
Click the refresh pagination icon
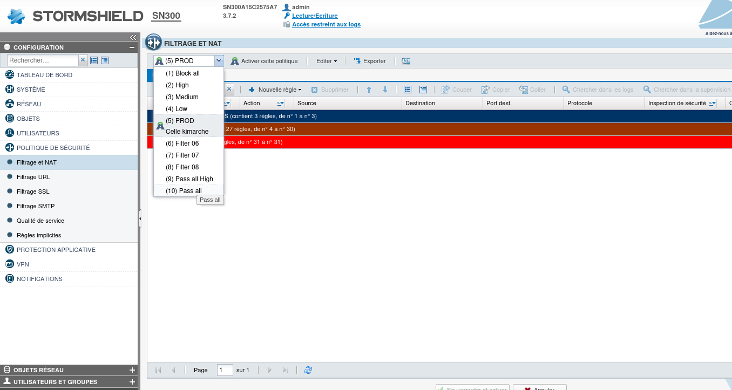click(x=308, y=370)
